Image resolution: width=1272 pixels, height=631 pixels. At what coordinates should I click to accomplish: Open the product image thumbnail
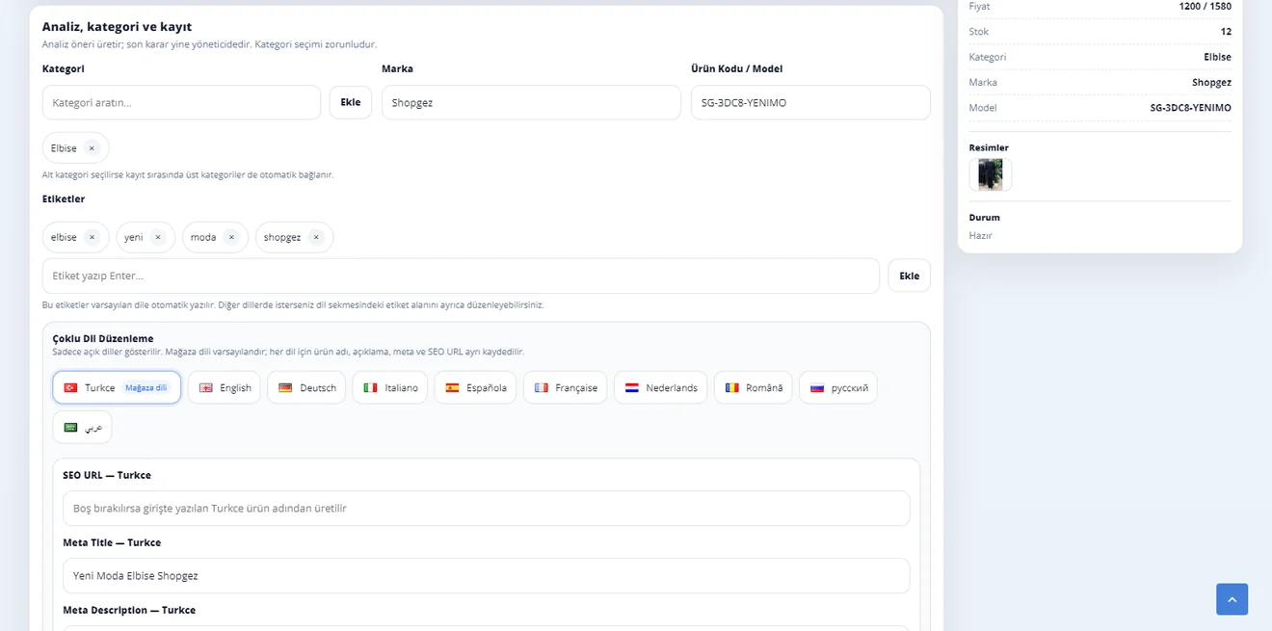(990, 174)
